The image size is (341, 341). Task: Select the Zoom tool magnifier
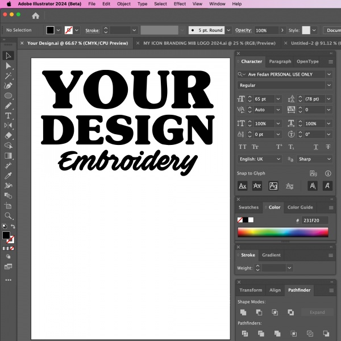click(9, 216)
